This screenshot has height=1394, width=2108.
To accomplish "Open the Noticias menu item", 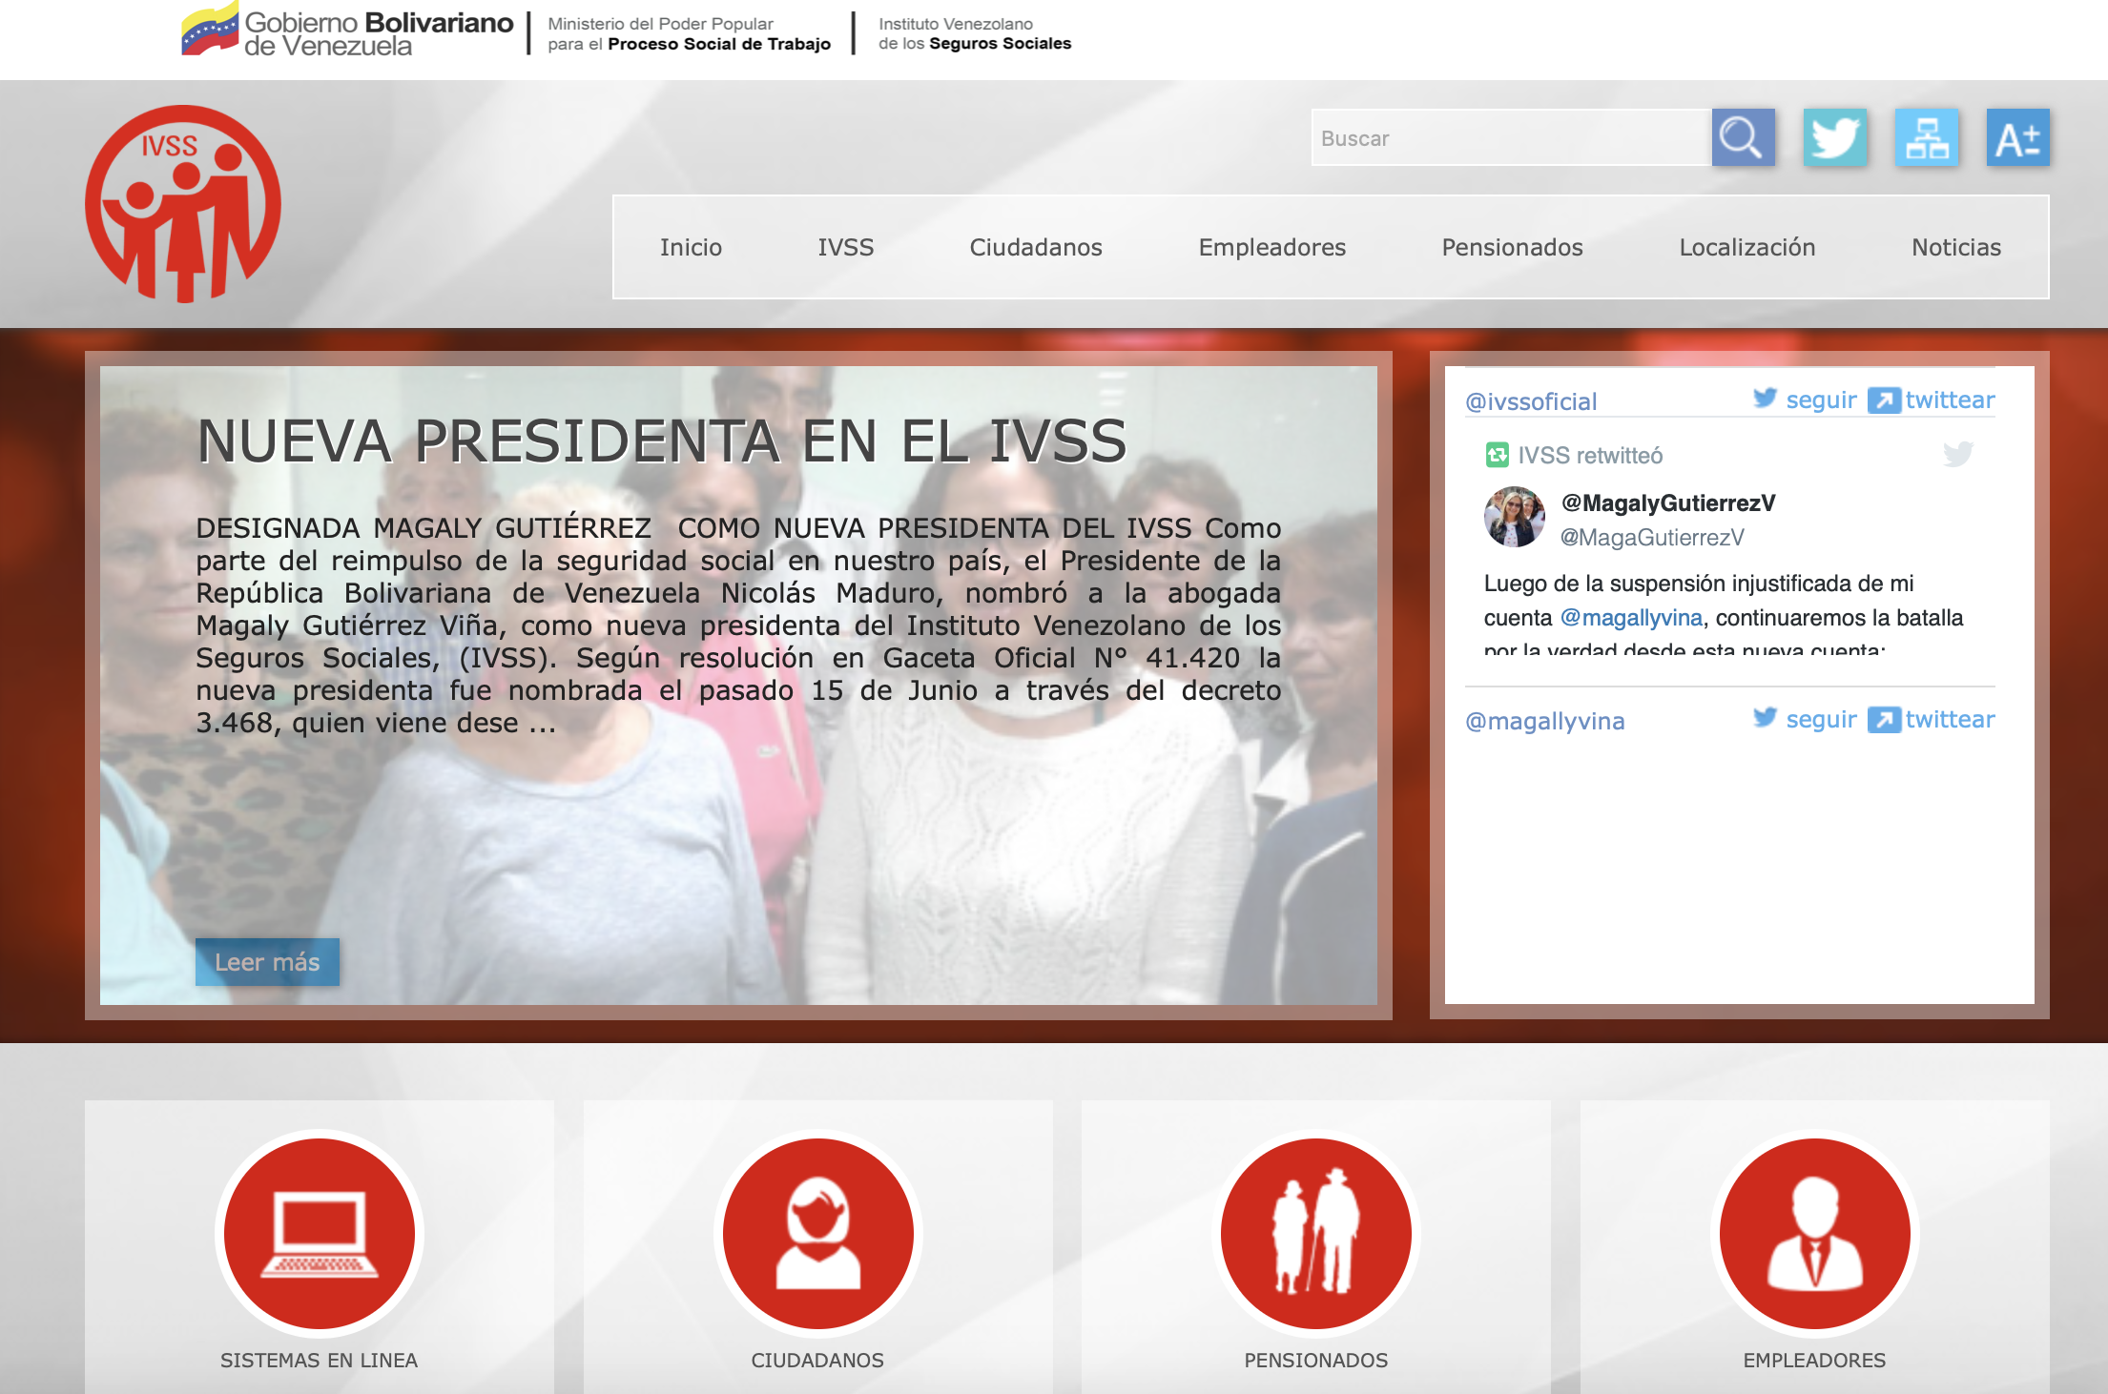I will [1956, 247].
